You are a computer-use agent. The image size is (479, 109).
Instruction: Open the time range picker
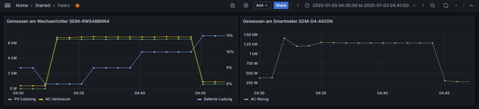point(360,5)
